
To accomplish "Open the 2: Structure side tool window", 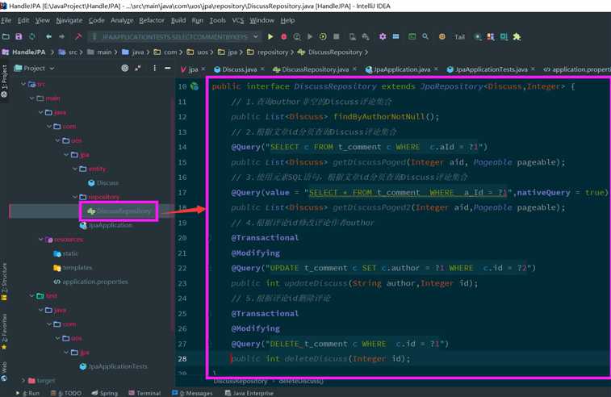I will 4,282.
